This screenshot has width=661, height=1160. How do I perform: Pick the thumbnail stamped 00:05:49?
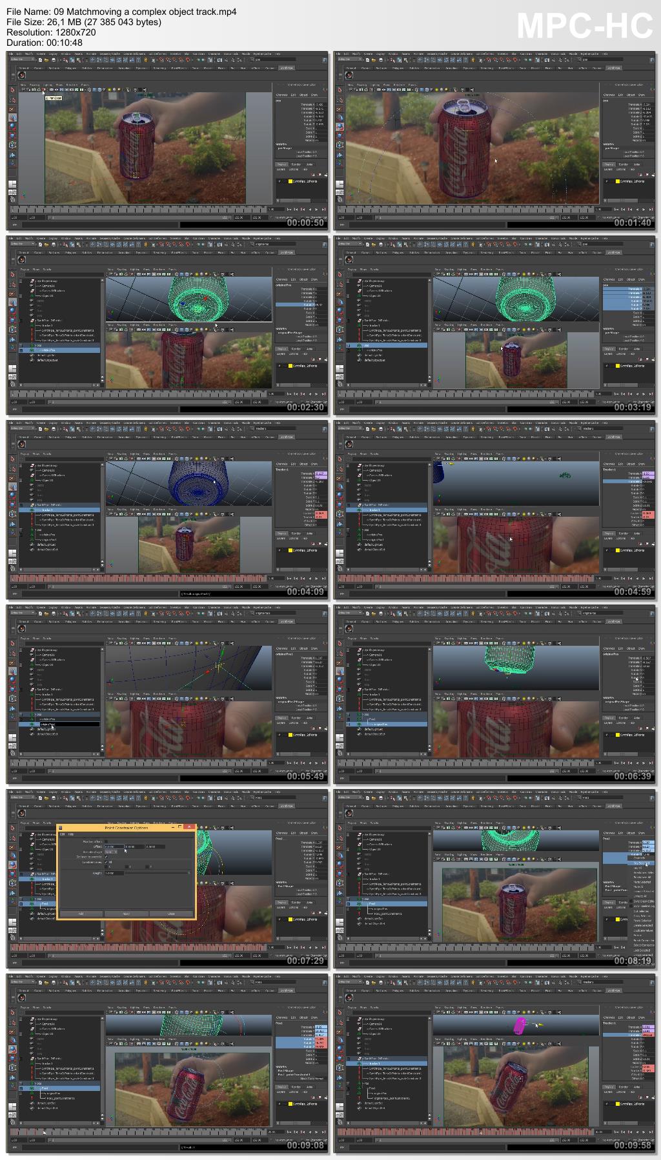[x=168, y=694]
